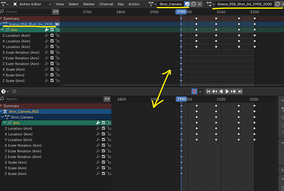Toggle wrench on X Scale (Aim) in timeline

98,162
